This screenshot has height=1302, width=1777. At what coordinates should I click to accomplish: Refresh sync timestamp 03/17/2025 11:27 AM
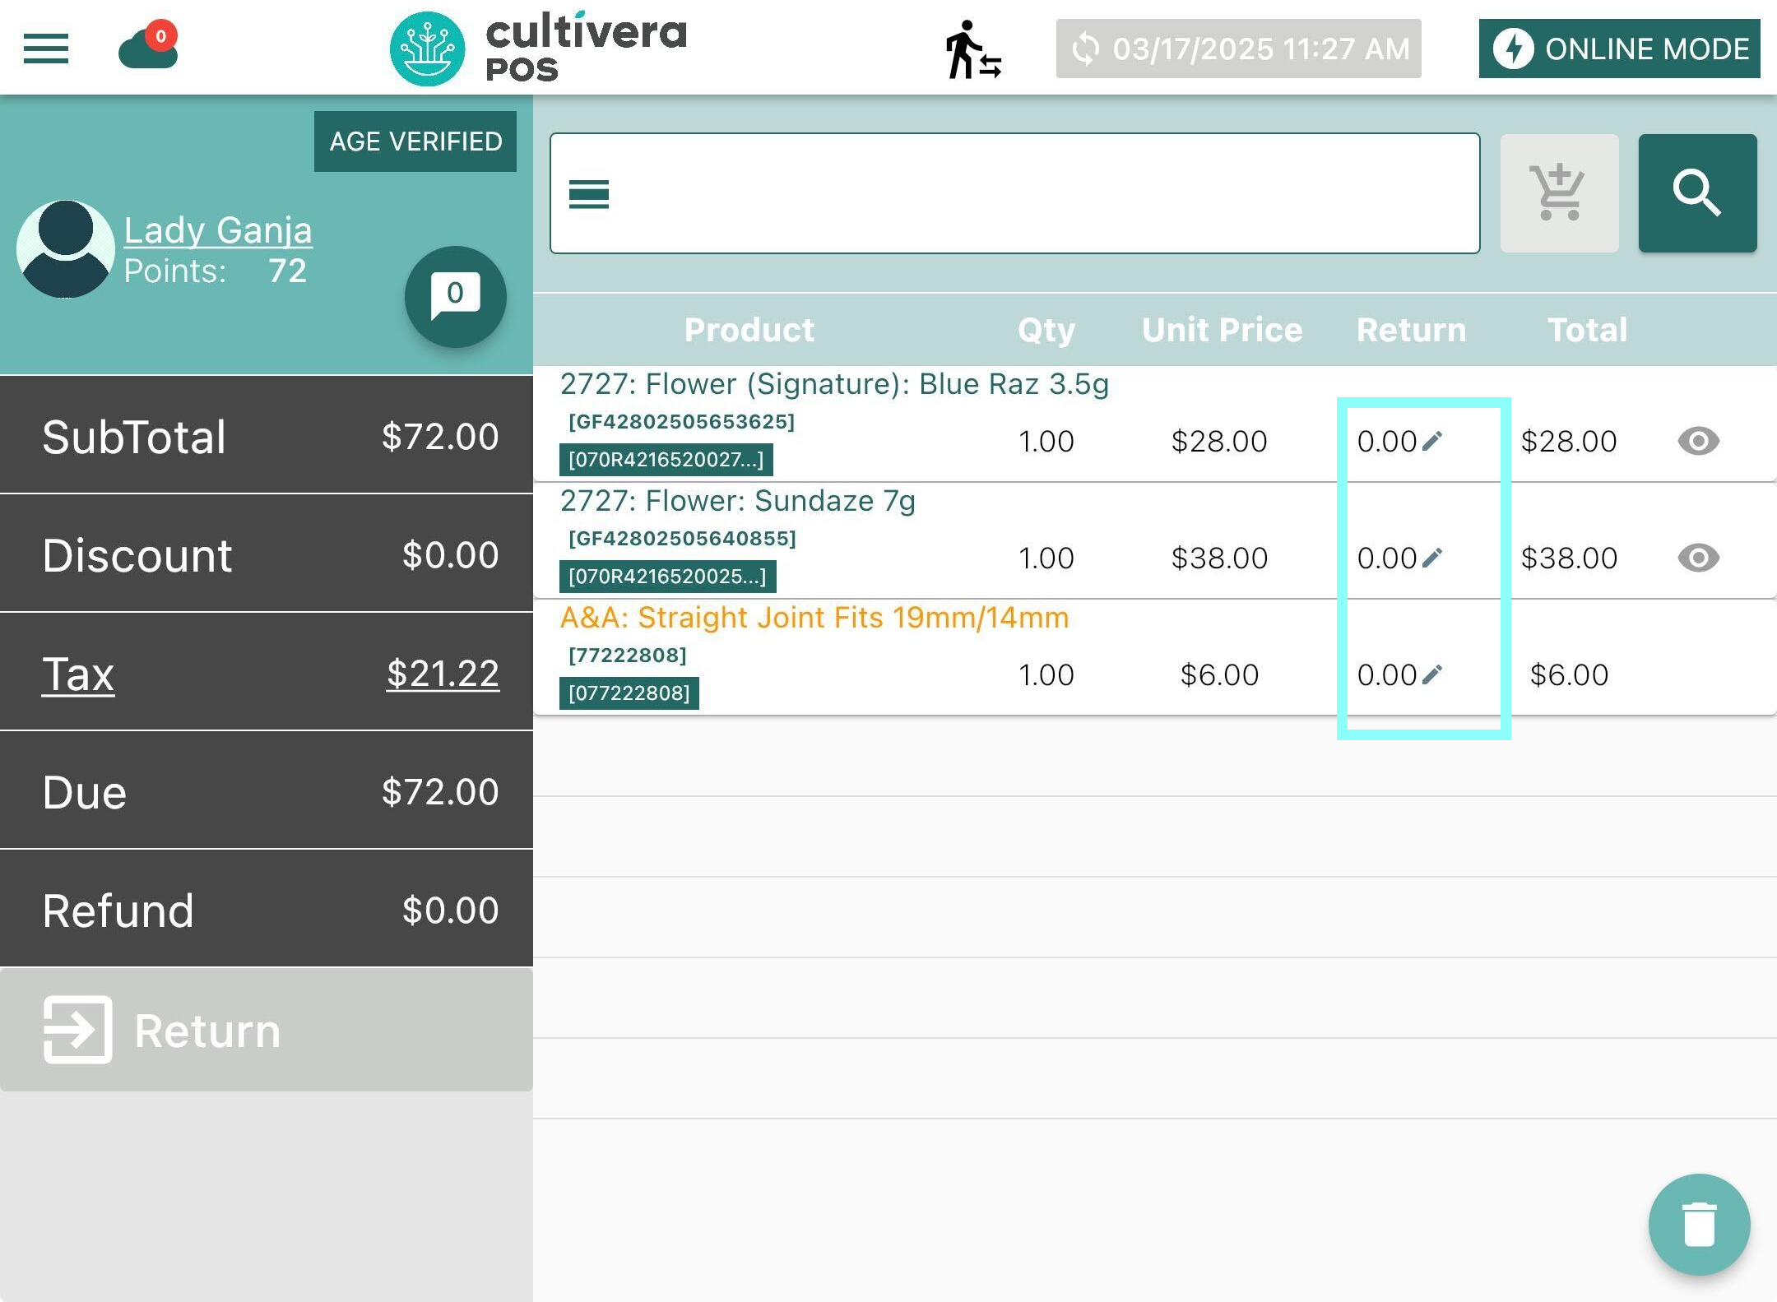coord(1238,49)
